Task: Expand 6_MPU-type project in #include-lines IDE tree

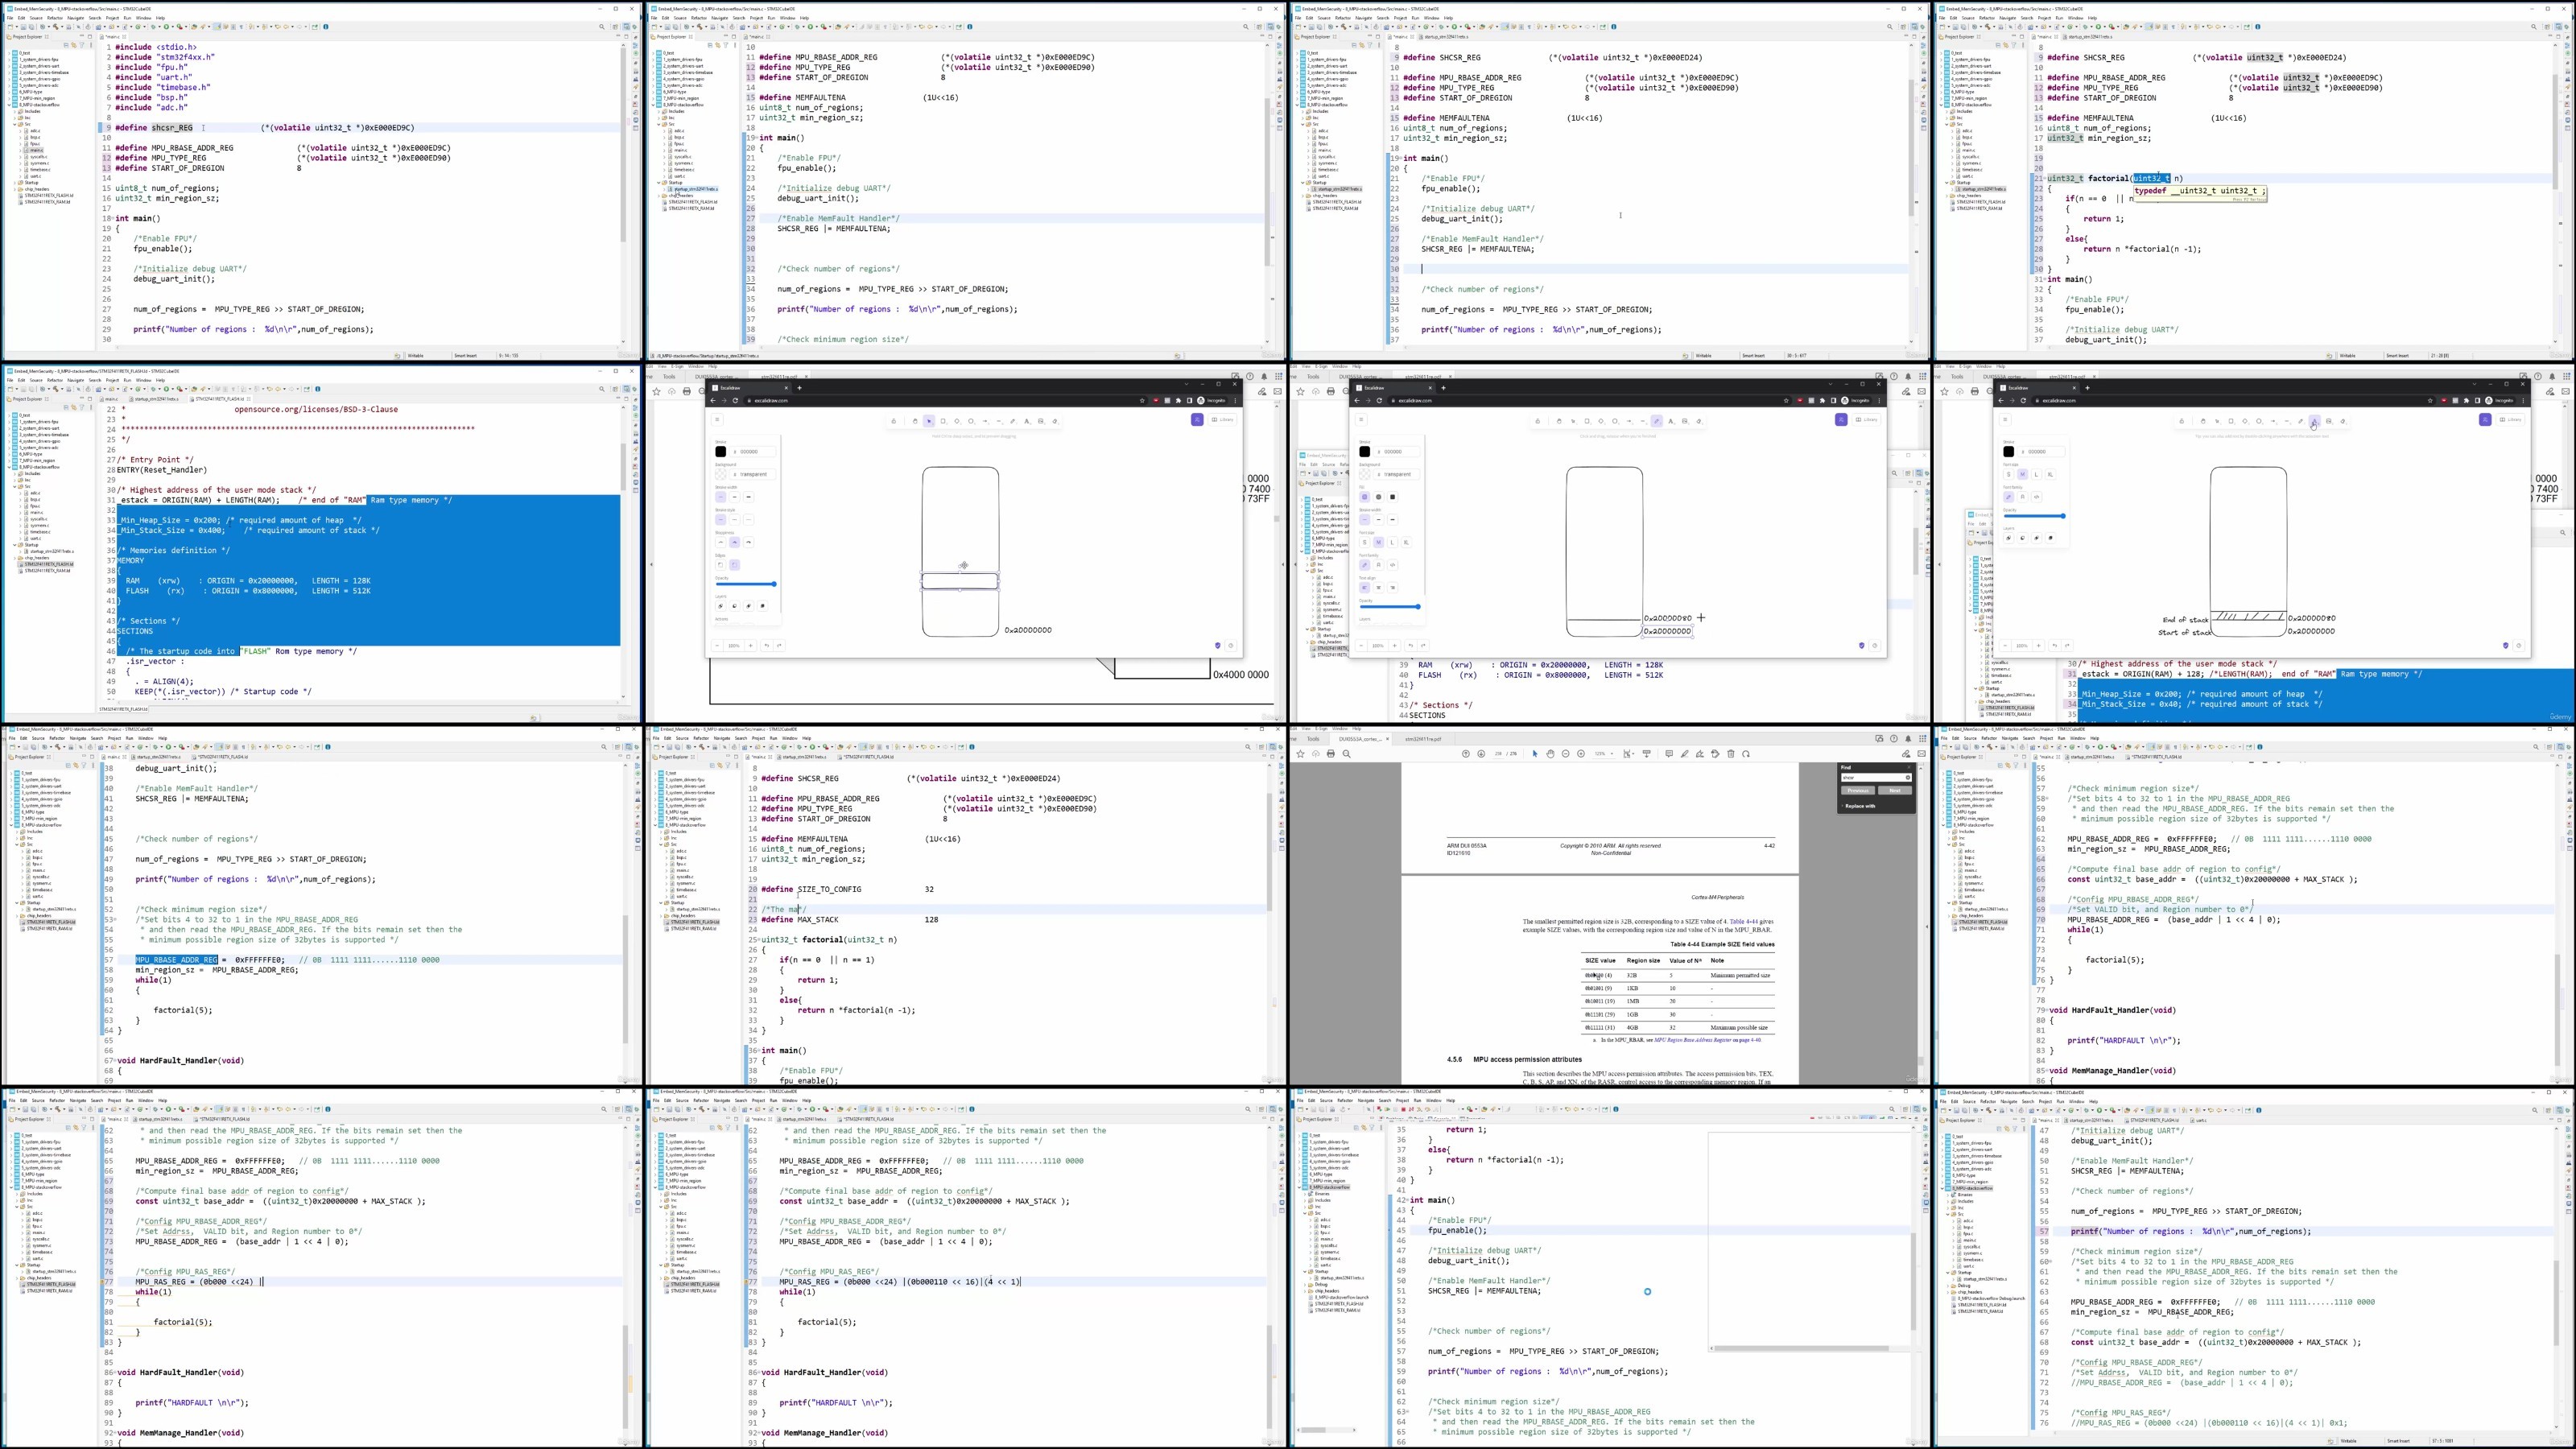Action: click(9, 92)
